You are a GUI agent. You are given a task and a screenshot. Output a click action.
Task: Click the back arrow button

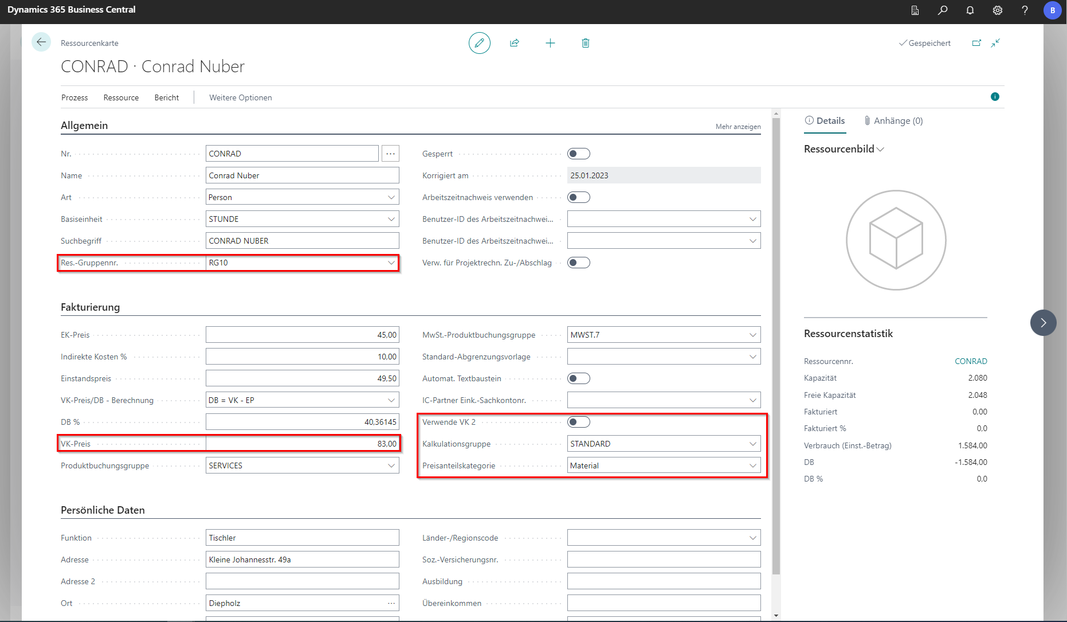pyautogui.click(x=41, y=42)
